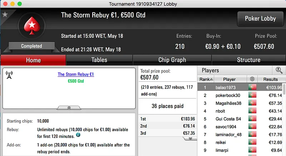Image resolution: width=286 pixels, height=156 pixels.
Task: Switch to the Tables tab
Action: point(99,60)
